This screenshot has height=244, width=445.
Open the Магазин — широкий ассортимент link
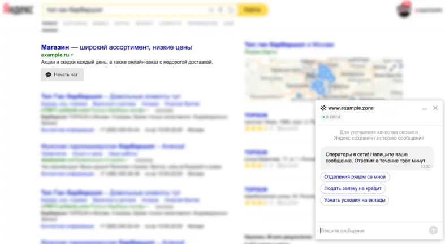point(116,47)
